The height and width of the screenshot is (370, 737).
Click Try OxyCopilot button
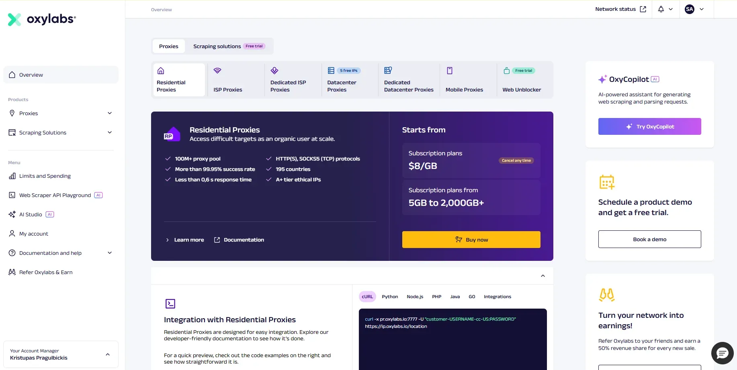click(x=649, y=126)
